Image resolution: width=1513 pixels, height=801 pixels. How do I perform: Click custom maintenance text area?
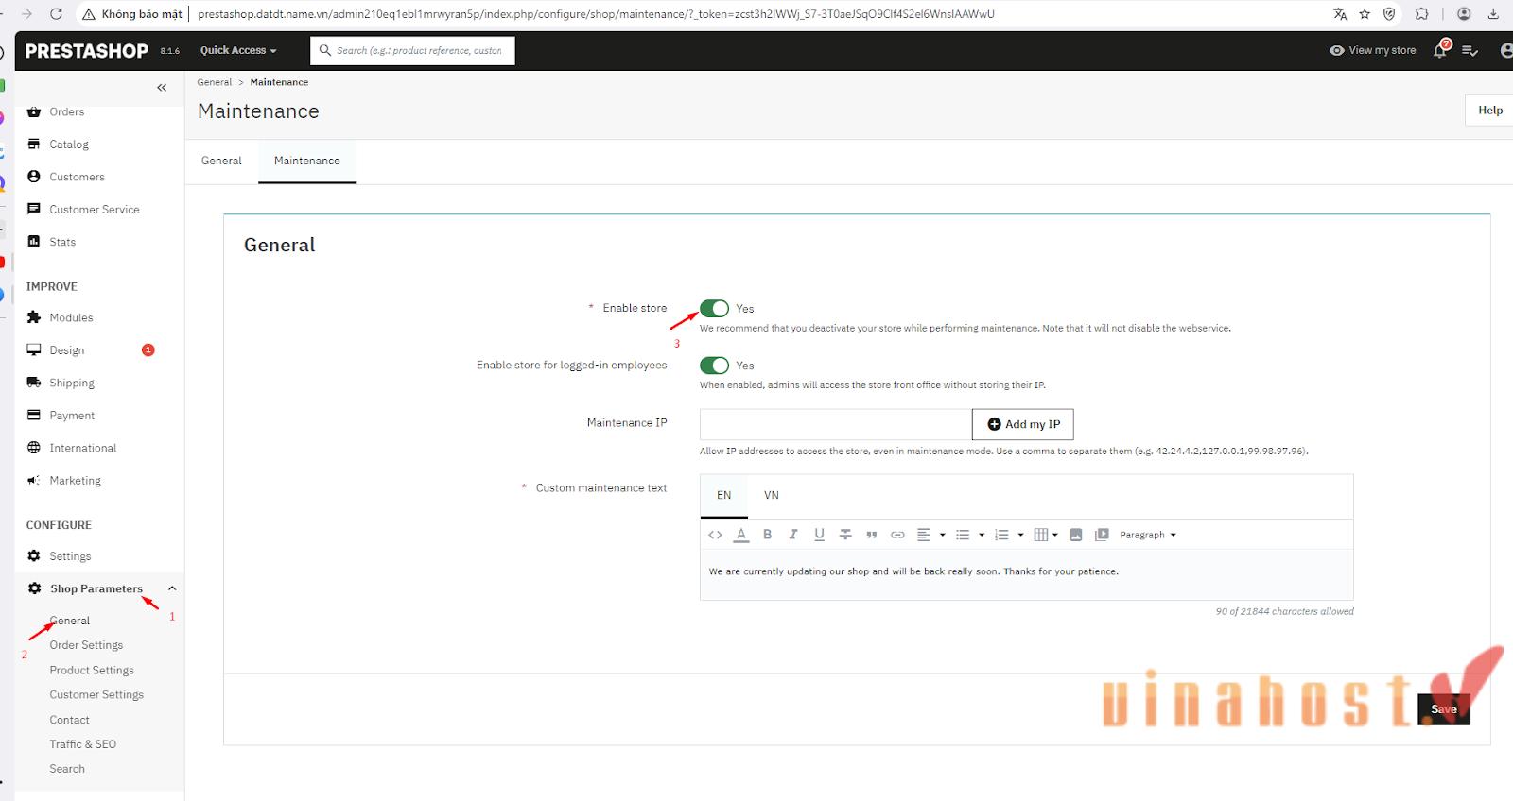[1027, 574]
